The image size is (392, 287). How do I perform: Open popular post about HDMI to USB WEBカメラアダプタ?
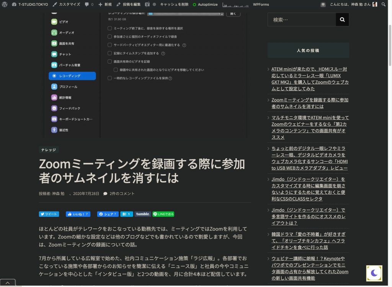pos(310,158)
